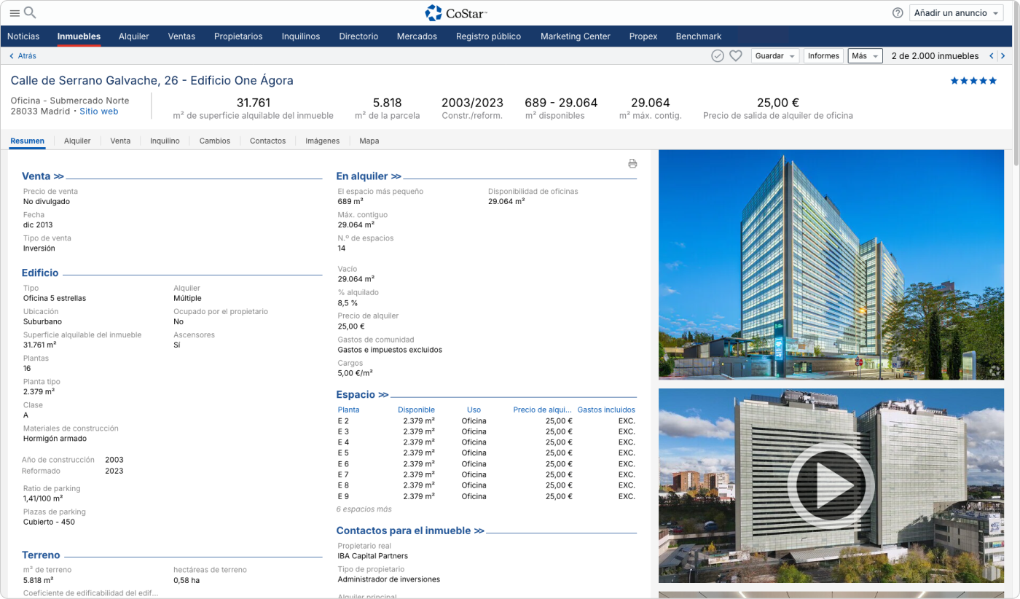This screenshot has height=599, width=1020.
Task: Open the hamburger menu icon
Action: click(x=15, y=13)
